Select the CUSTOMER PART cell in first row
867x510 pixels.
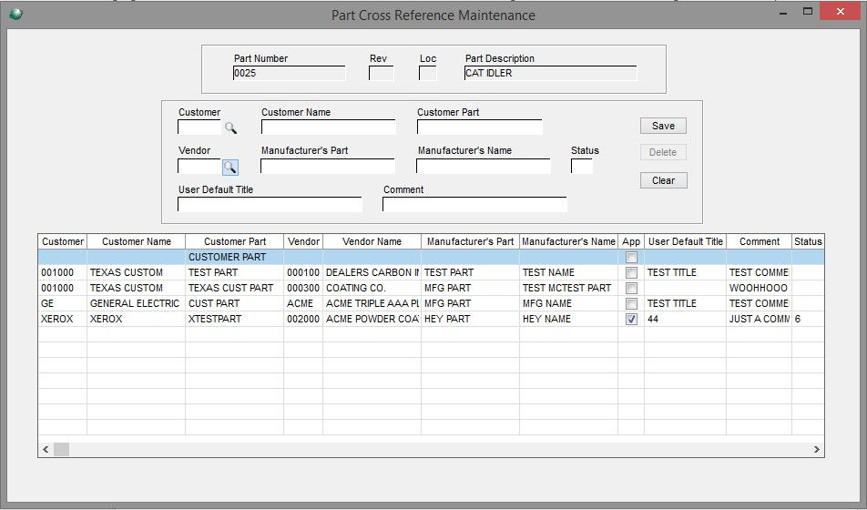[x=234, y=257]
